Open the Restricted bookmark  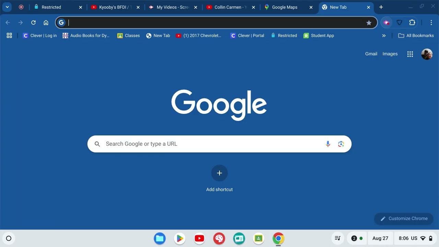tap(284, 36)
